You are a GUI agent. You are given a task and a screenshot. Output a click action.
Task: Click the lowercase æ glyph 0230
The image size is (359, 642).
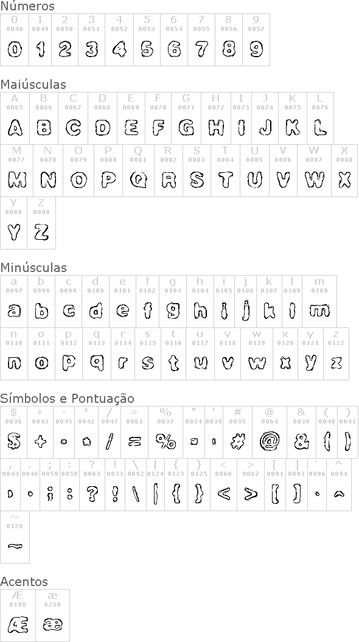[x=52, y=615]
